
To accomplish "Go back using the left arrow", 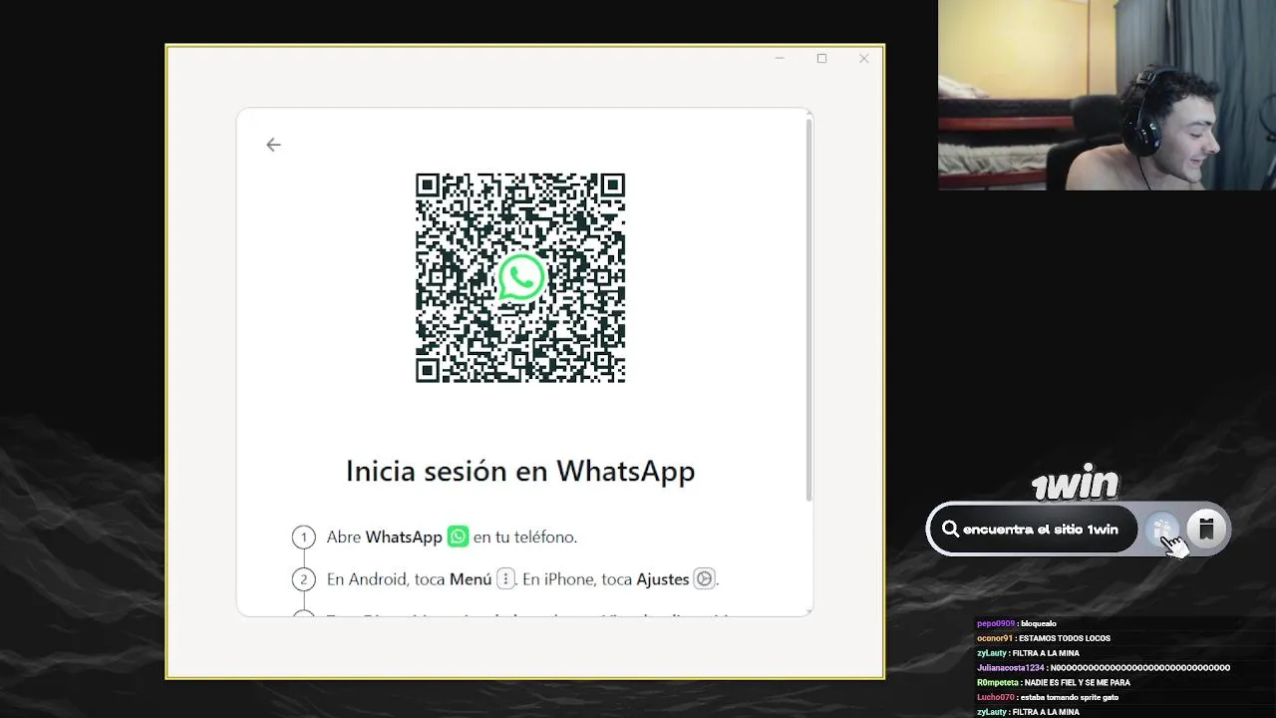I will tap(273, 145).
